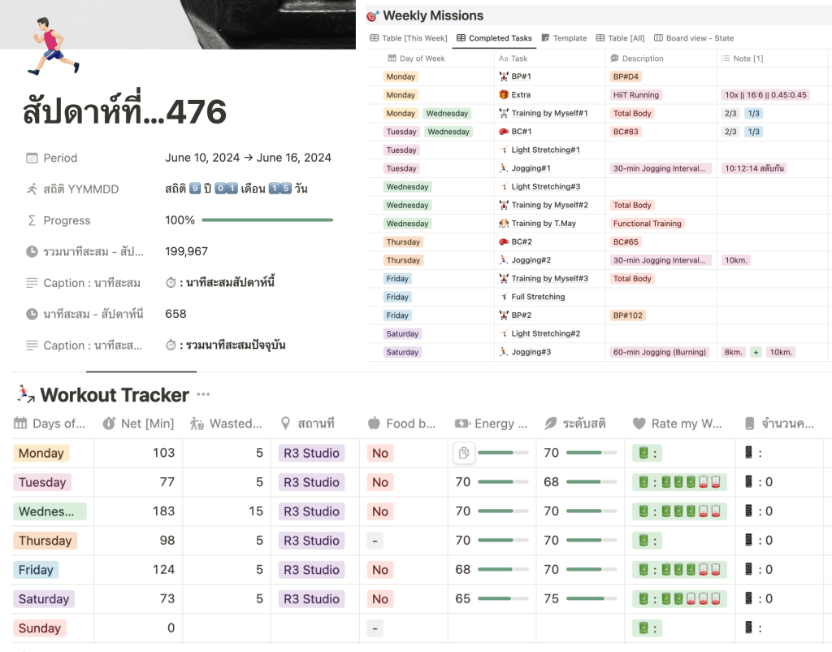Screen dimensions: 832x652
Task: Click the 100% Progress bar
Action: 266,220
